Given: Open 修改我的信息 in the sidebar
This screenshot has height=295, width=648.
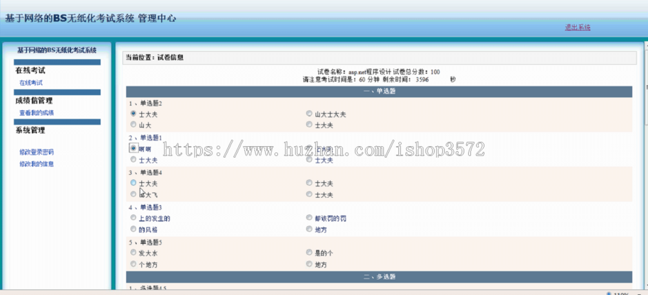Looking at the screenshot, I should 37,163.
